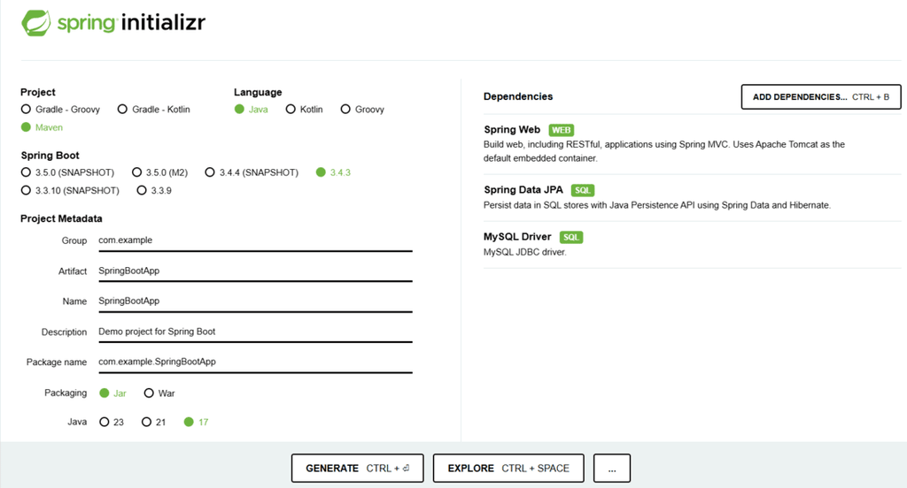Choose Maven project option
907x488 pixels.
pyautogui.click(x=42, y=127)
